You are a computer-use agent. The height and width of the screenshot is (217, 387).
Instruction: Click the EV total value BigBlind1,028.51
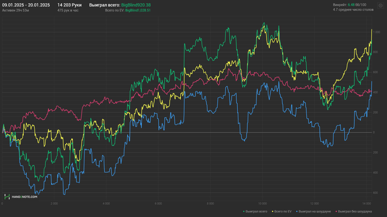click(x=138, y=10)
